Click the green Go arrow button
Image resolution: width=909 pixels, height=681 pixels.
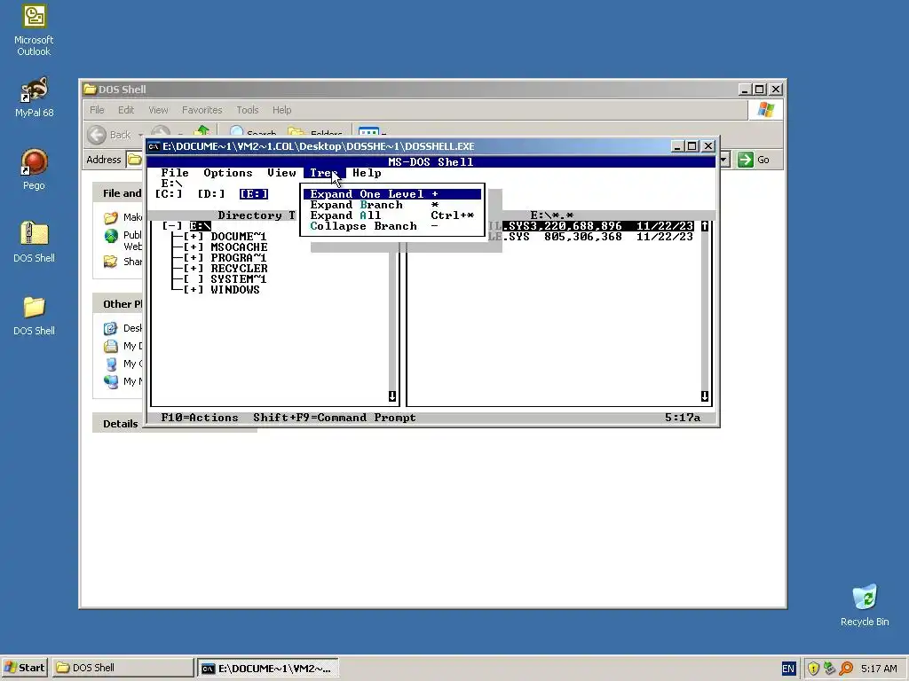pyautogui.click(x=745, y=160)
